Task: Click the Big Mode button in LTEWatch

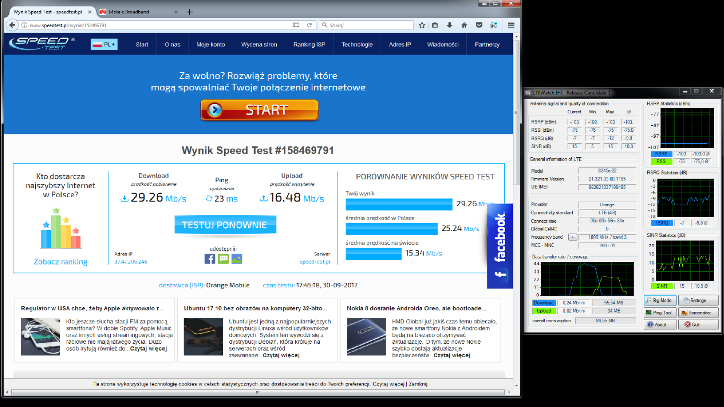Action: click(660, 300)
